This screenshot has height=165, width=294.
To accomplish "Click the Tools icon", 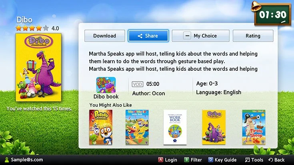I will pos(247,160).
